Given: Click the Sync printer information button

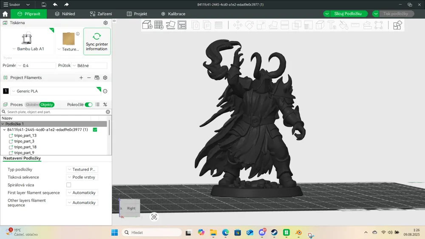Looking at the screenshot, I should (x=97, y=42).
